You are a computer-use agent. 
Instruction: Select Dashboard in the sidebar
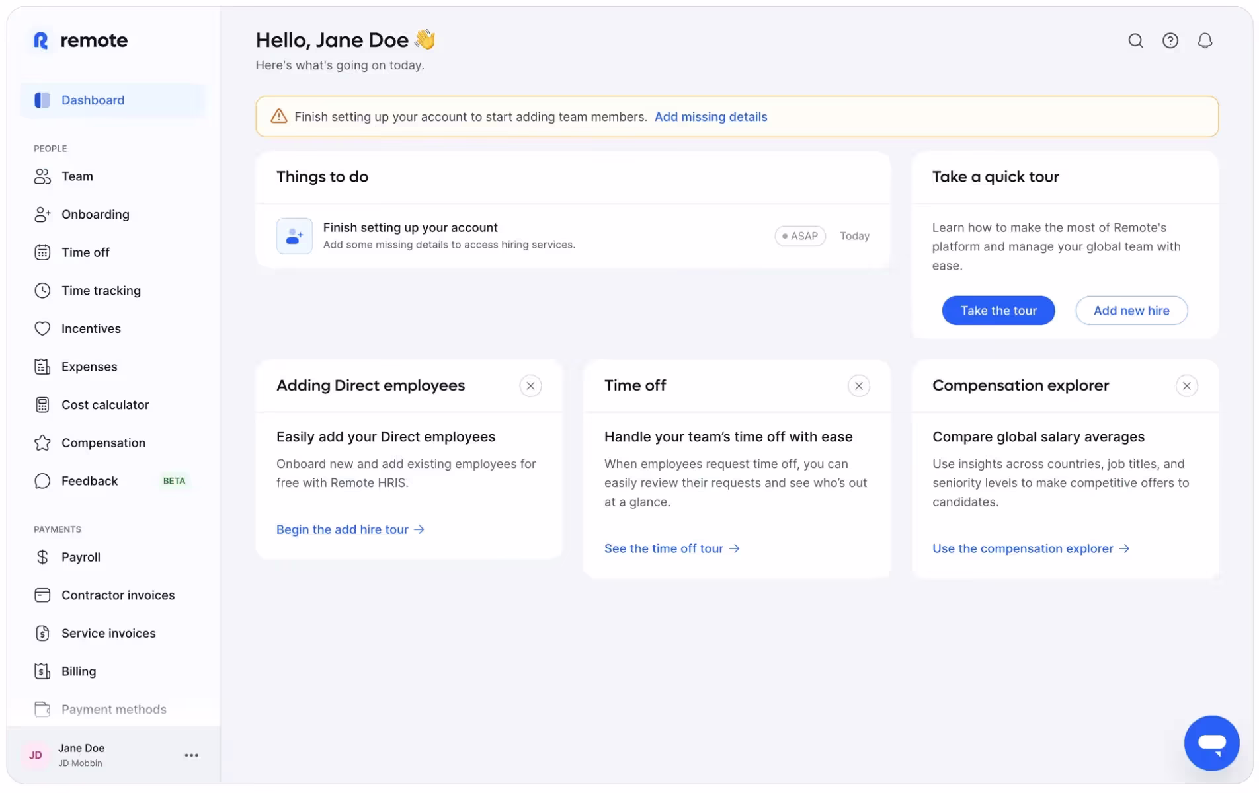pyautogui.click(x=93, y=100)
